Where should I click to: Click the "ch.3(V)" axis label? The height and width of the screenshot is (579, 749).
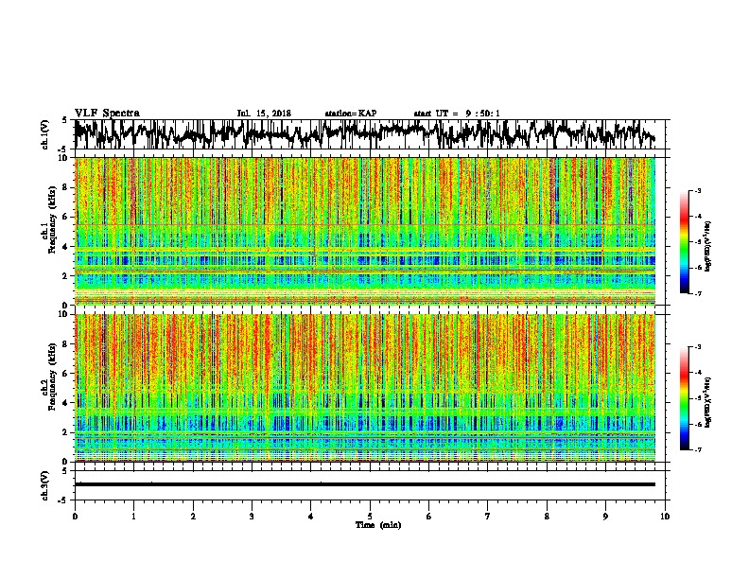point(44,486)
